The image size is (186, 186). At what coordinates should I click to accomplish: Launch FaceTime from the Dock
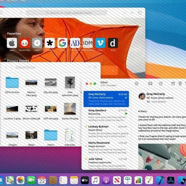tap(31, 180)
